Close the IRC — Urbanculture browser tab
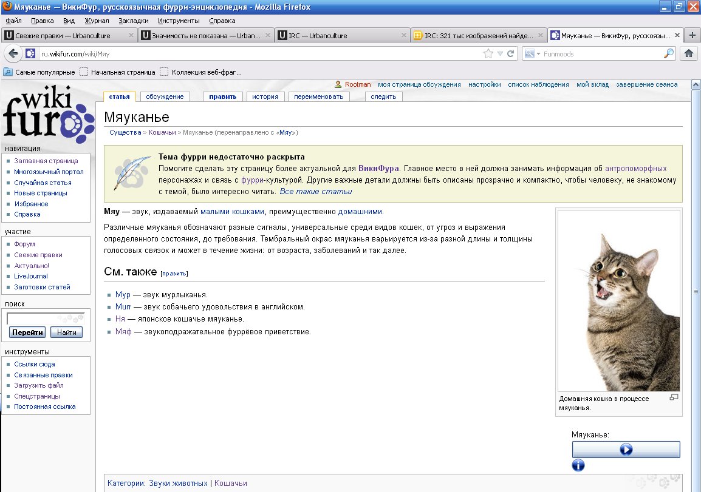This screenshot has height=492, width=701. coord(403,35)
